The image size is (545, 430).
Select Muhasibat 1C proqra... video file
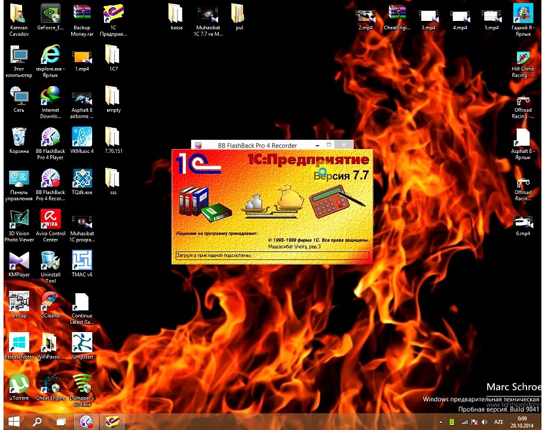[82, 229]
